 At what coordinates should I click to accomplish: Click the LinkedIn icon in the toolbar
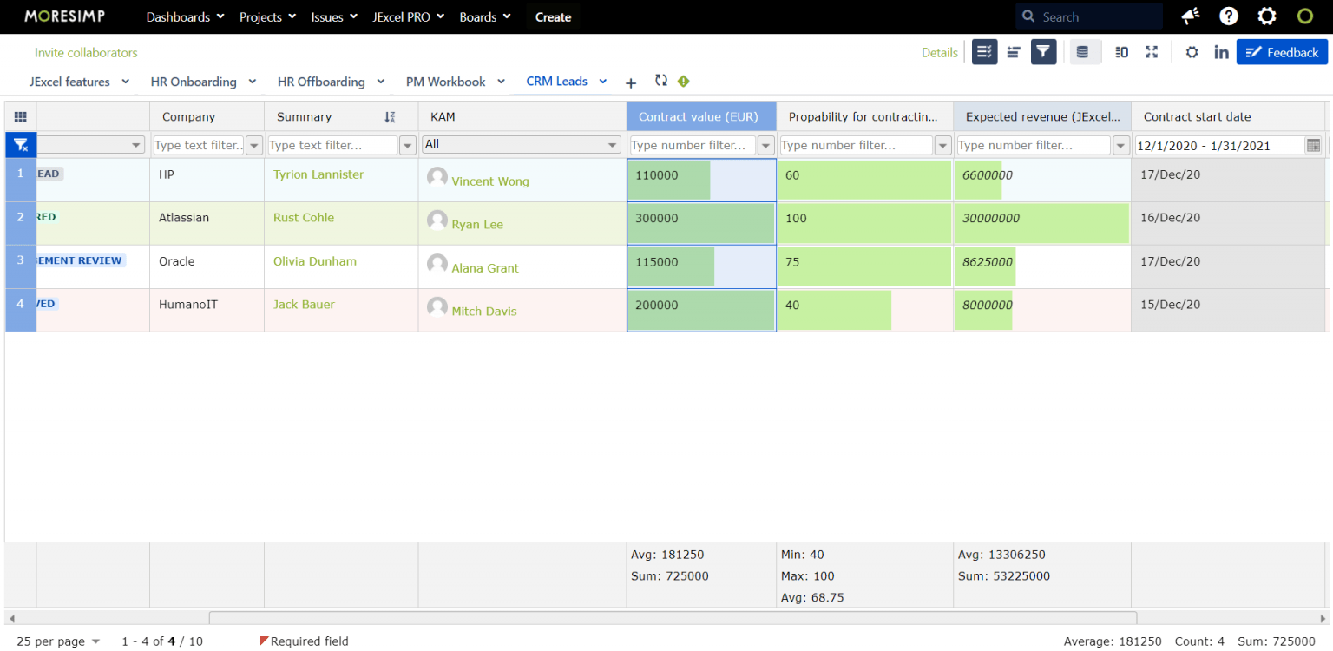[x=1221, y=52]
